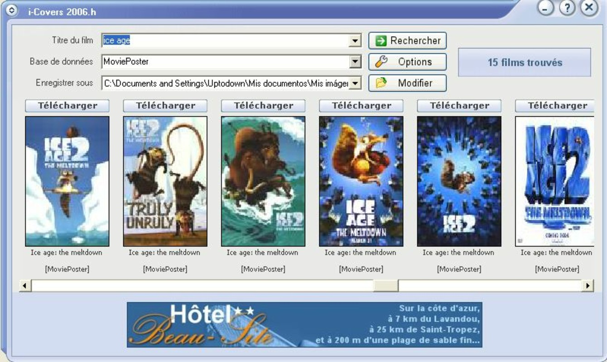This screenshot has width=607, height=362.
Task: Click 'Ice age: the meltdown' caption under Truly Unruly poster
Action: point(164,252)
